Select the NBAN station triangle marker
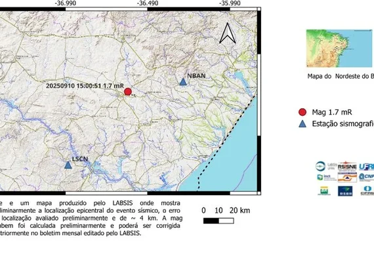Screen dimensions: 374x262 (182, 82)
